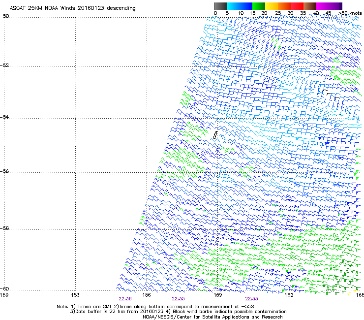Click the 22:35 time stamp right of 159
This screenshot has width=364, height=320.
tap(252, 299)
